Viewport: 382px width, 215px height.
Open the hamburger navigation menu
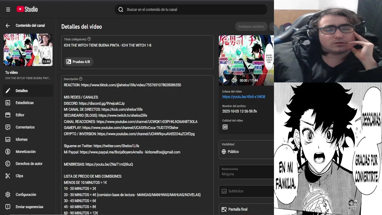coord(8,10)
